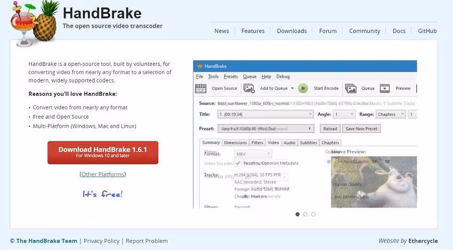Switch to the Video tab

[x=273, y=143]
